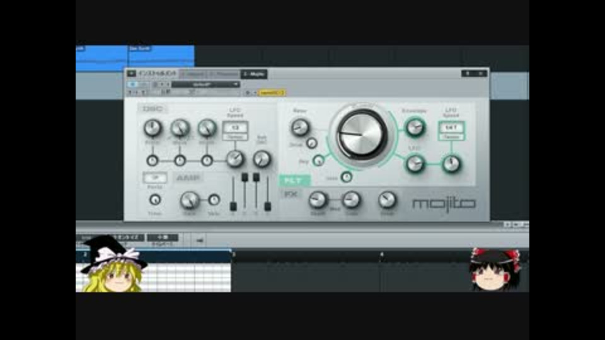Click bar 4 marker on editor timeline
Image resolution: width=605 pixels, height=340 pixels.
point(382,254)
